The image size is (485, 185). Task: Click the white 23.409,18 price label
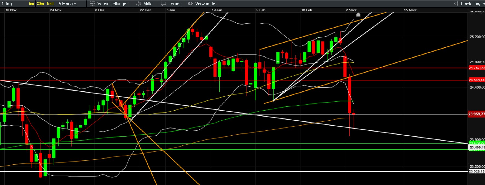(x=477, y=147)
